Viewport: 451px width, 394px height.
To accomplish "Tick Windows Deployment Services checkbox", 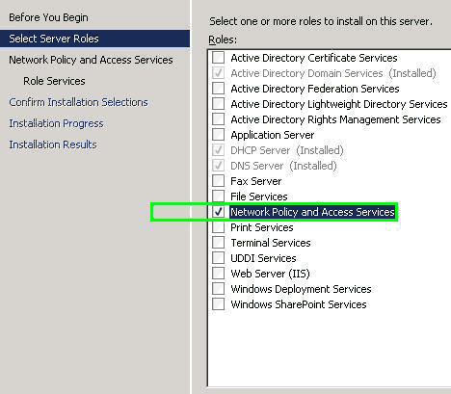I will (218, 289).
